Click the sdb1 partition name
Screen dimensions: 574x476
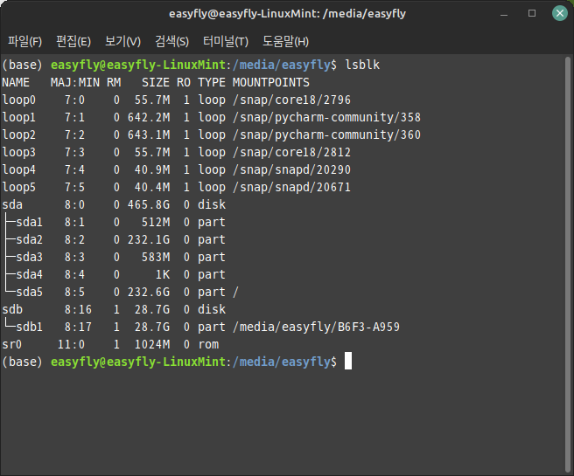coord(29,327)
